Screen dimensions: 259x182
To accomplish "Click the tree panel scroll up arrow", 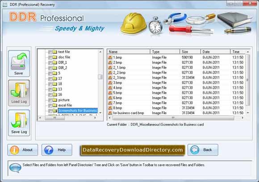I will 100,52.
